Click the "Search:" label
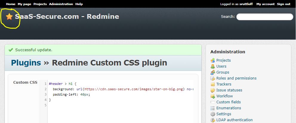Image resolution: width=296 pixels, height=123 pixels. pos(228,17)
